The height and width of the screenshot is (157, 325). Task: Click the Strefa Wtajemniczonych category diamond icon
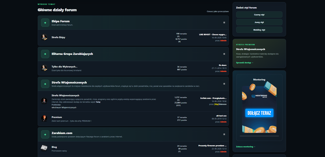point(45,84)
